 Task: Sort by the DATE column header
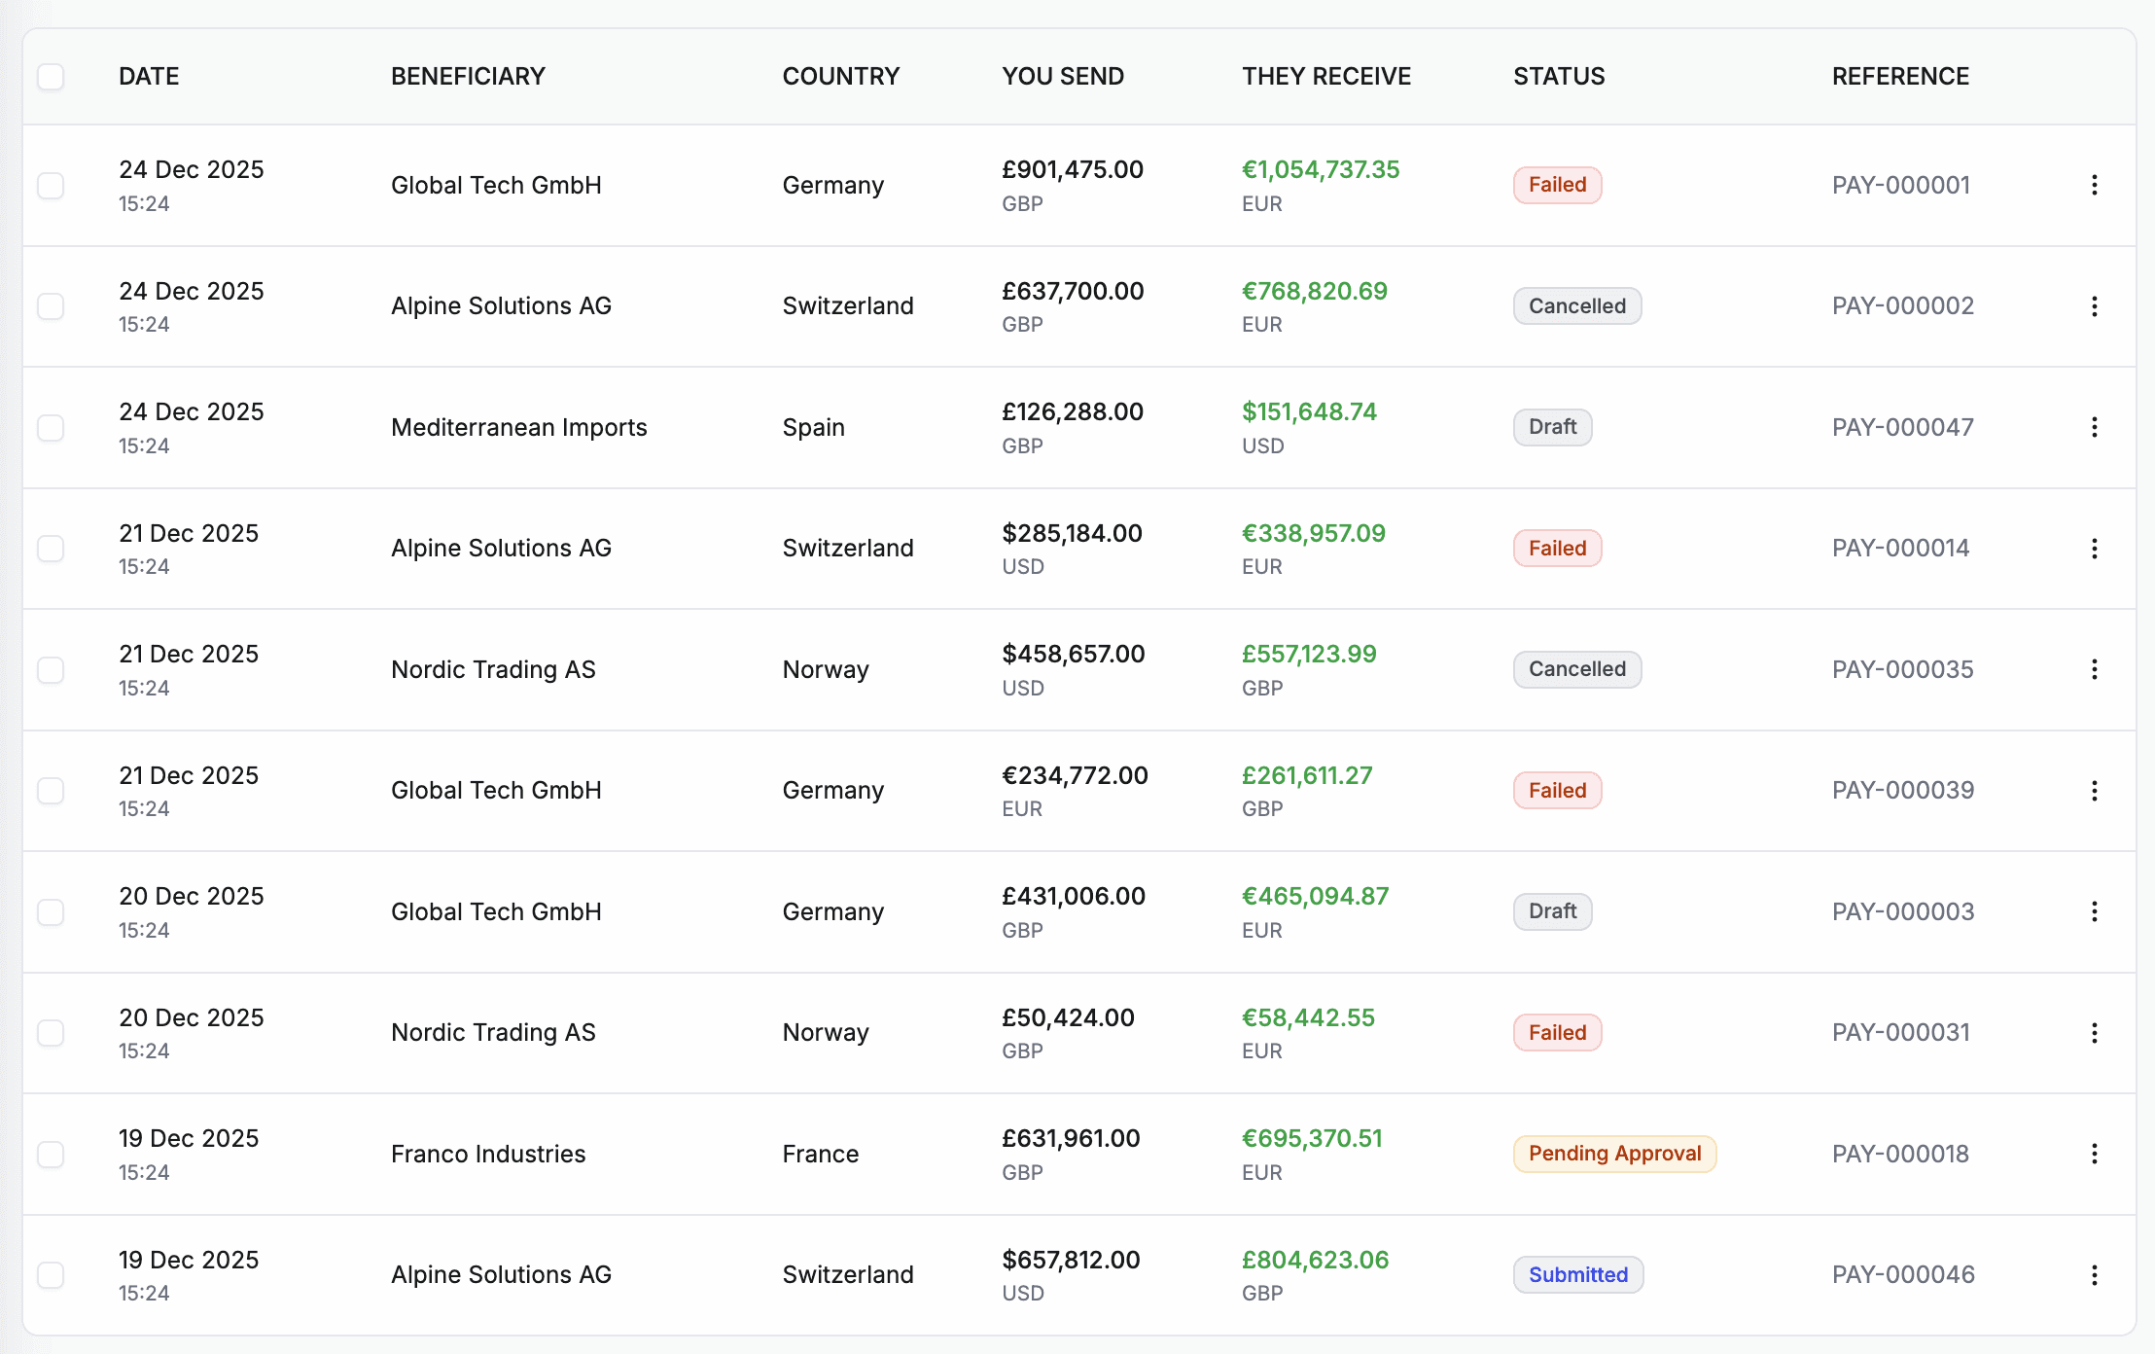coord(149,77)
